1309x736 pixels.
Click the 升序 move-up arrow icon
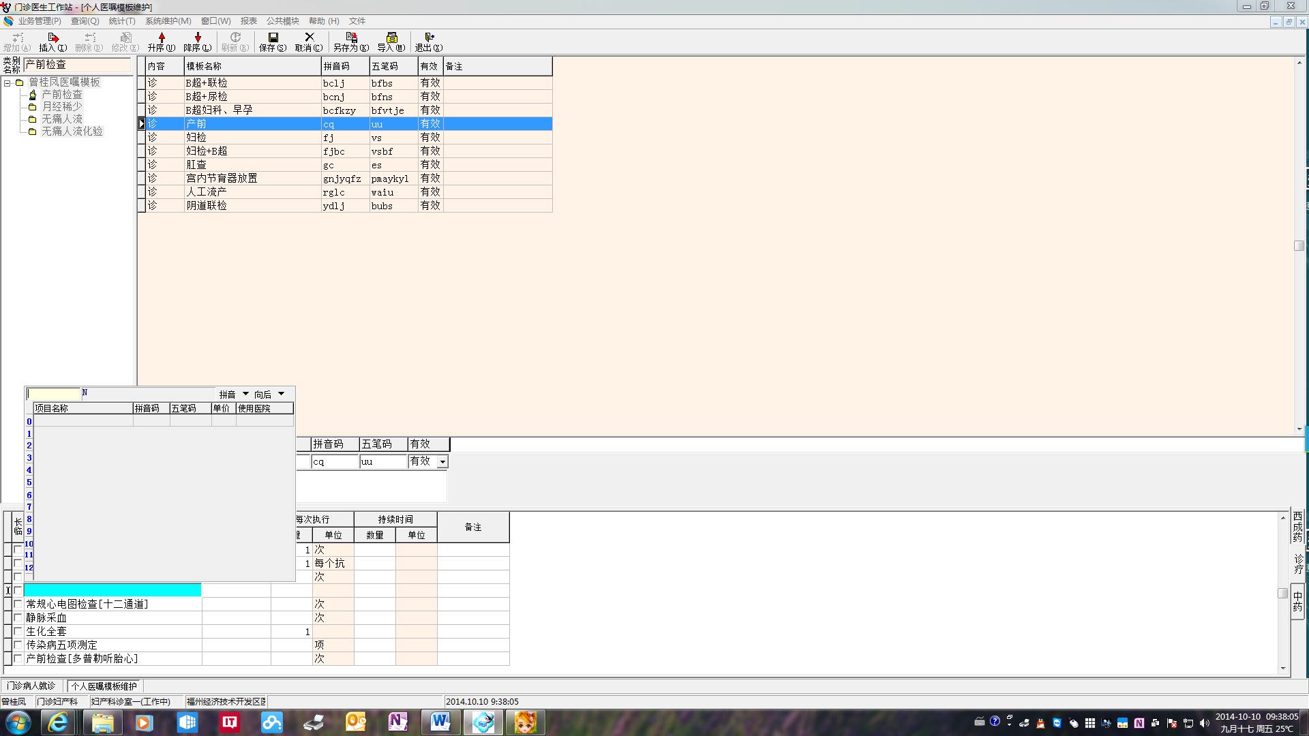[162, 37]
